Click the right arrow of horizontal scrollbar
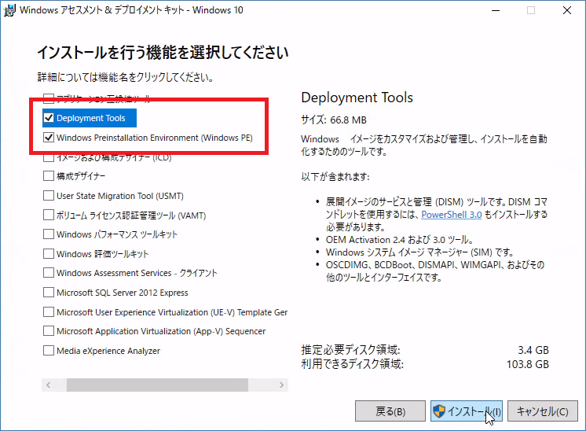Viewport: 586px width, 431px height. point(281,385)
